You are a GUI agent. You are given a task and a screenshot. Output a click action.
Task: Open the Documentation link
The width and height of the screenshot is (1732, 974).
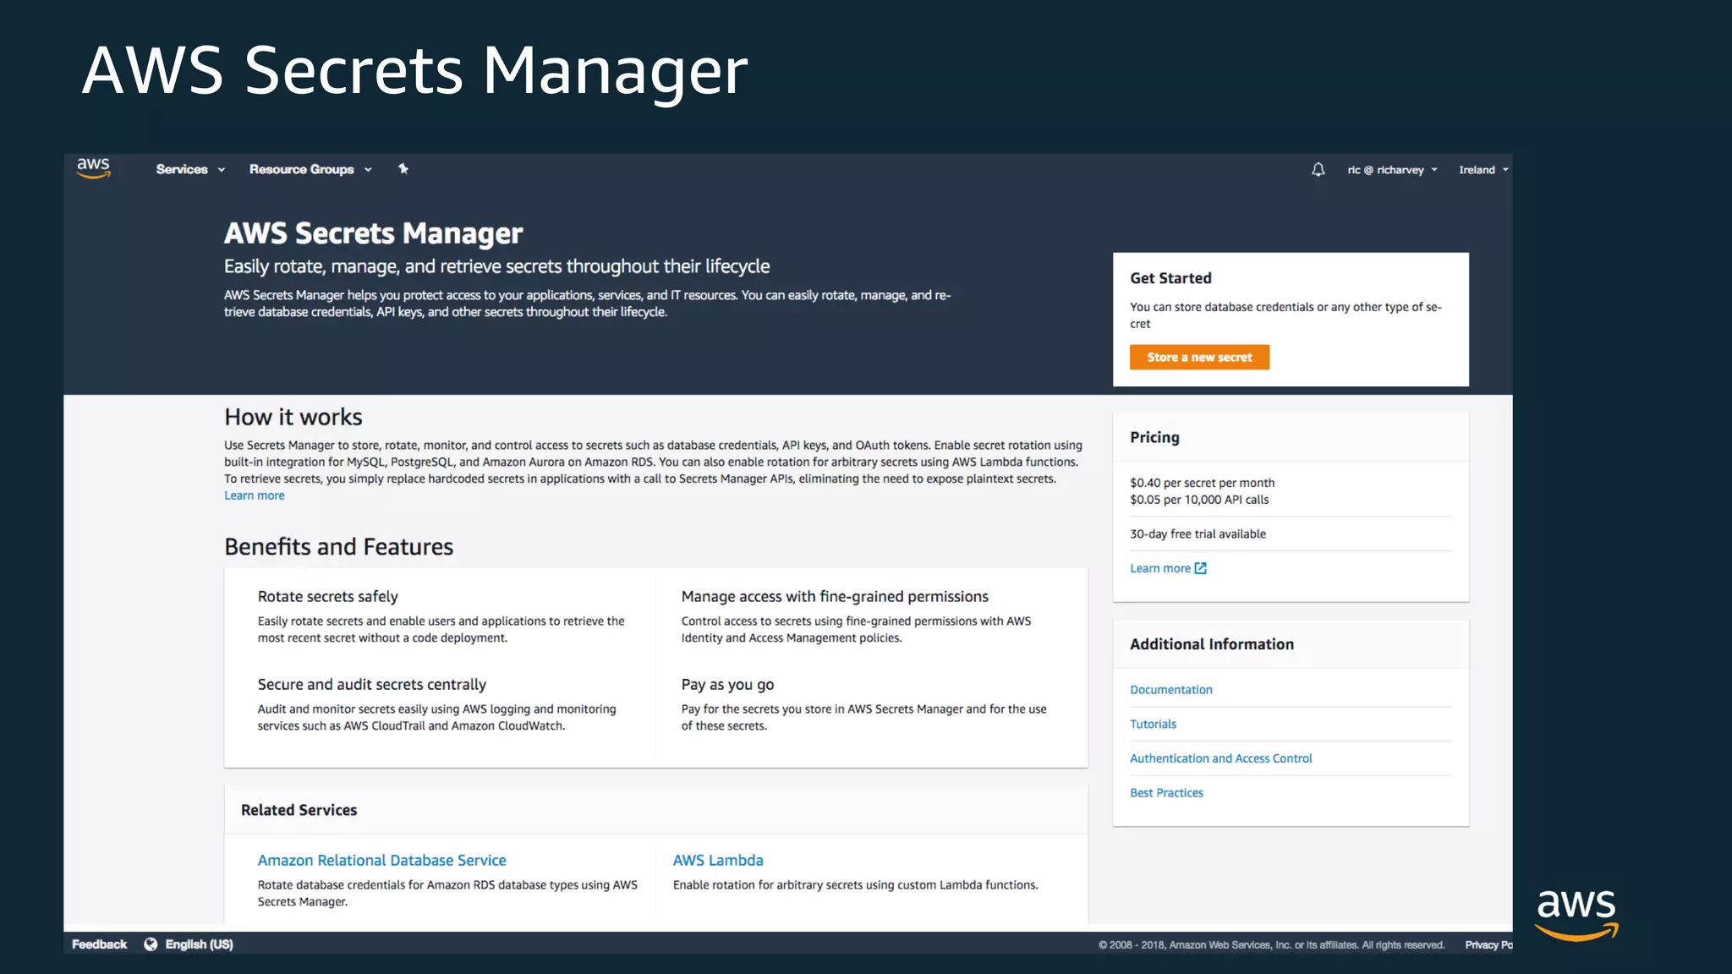(1170, 690)
